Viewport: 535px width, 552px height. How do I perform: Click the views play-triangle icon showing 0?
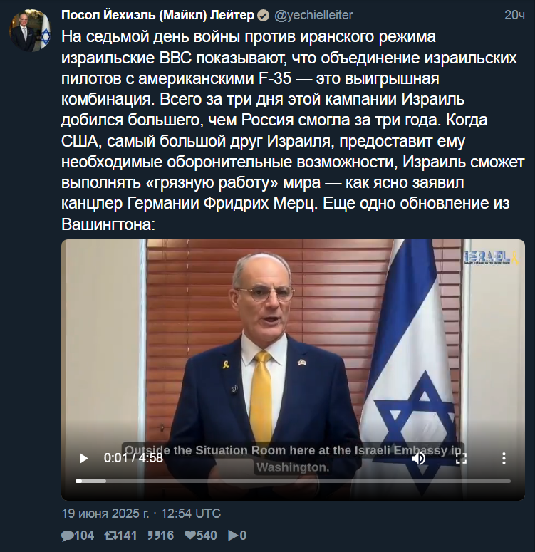tap(233, 536)
